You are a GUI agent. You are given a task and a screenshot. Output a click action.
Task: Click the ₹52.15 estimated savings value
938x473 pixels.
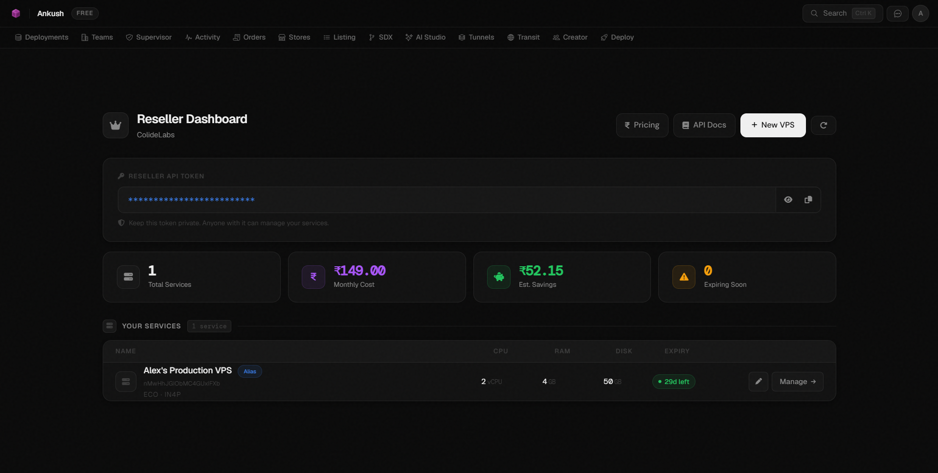pos(541,271)
